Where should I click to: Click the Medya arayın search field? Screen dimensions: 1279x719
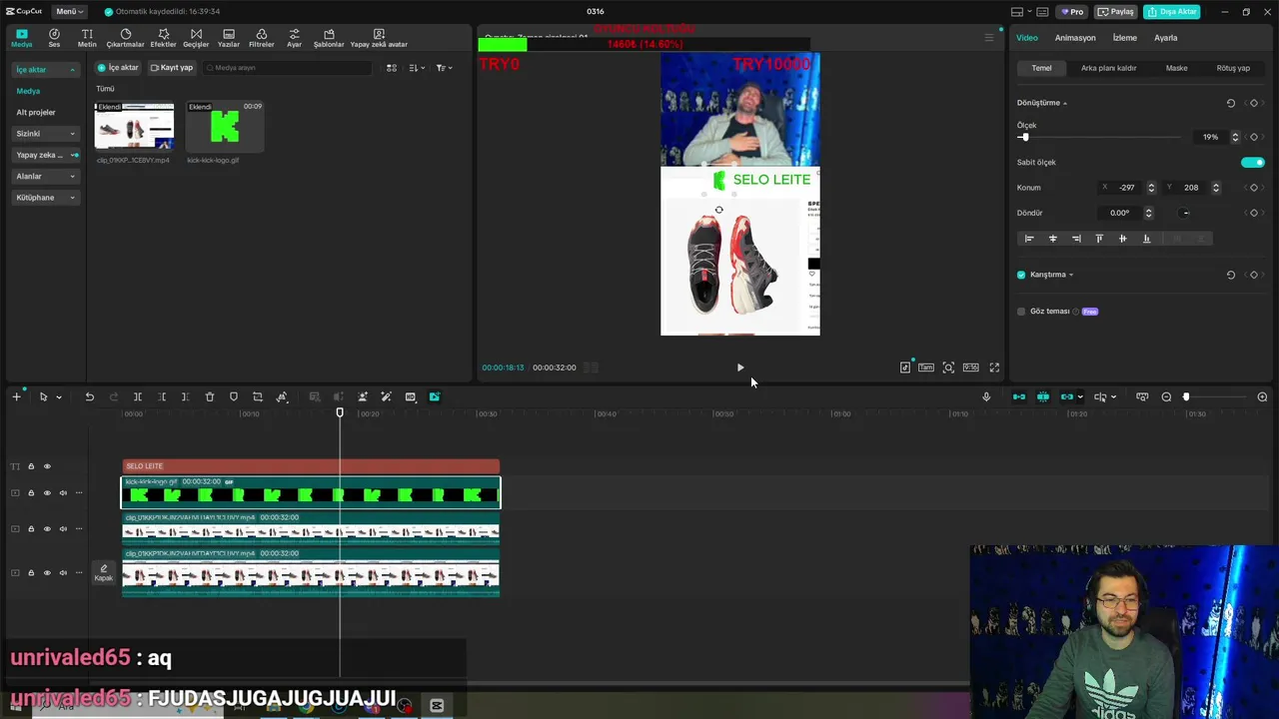click(286, 68)
